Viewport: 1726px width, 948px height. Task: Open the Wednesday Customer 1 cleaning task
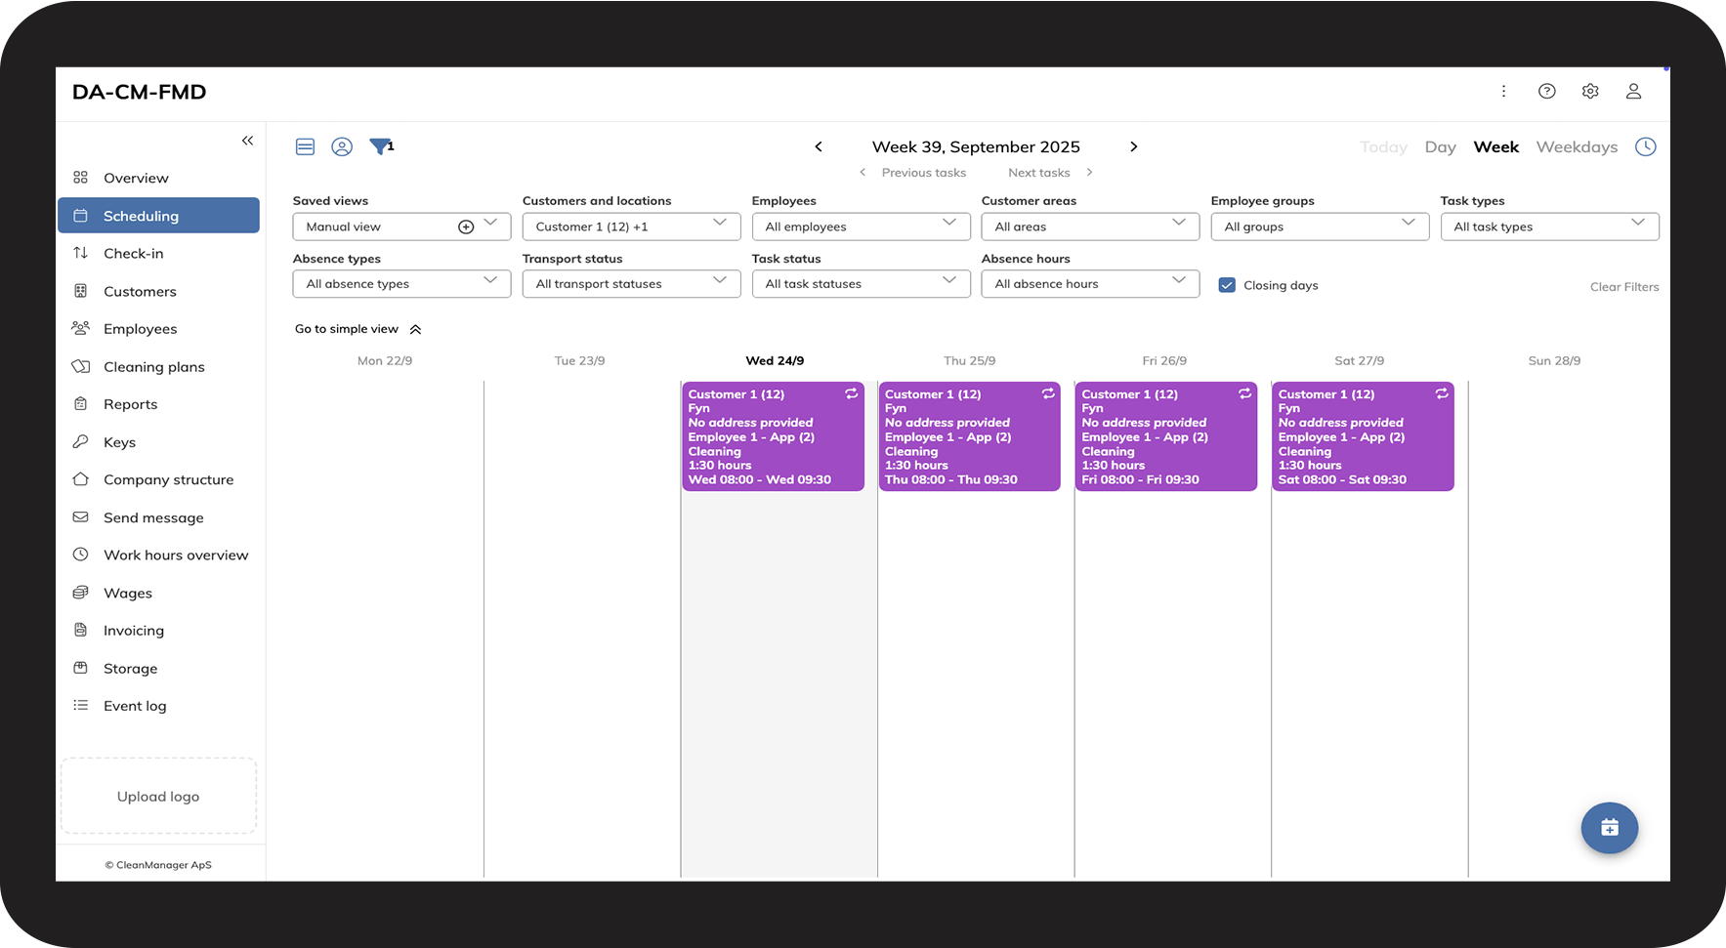click(773, 436)
